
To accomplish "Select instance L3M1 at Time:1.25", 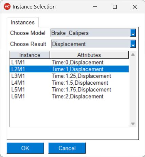I will pos(69,76).
